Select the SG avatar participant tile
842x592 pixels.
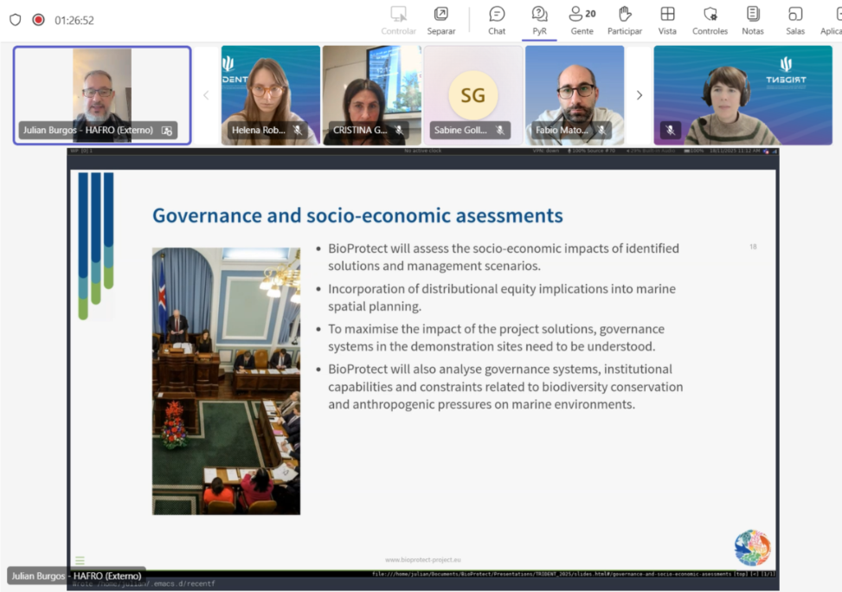[472, 93]
